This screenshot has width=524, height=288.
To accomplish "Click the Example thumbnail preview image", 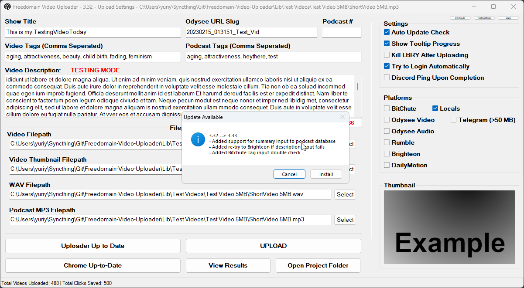I will point(449,227).
